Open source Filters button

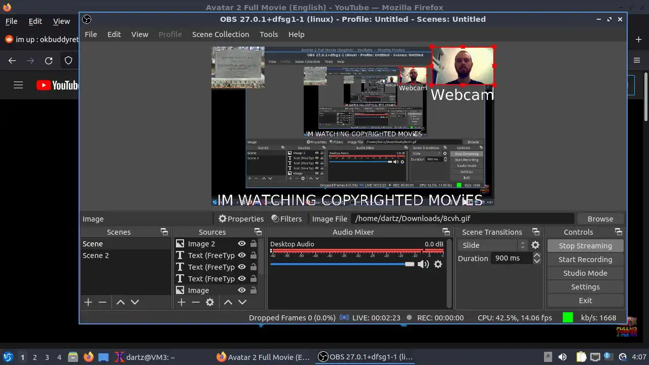286,219
